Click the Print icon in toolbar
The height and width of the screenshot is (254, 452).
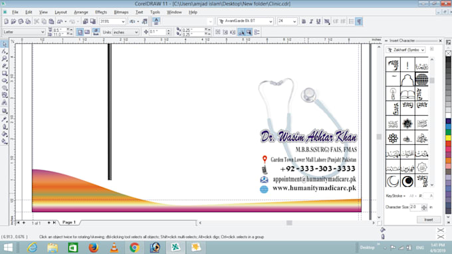click(x=28, y=21)
